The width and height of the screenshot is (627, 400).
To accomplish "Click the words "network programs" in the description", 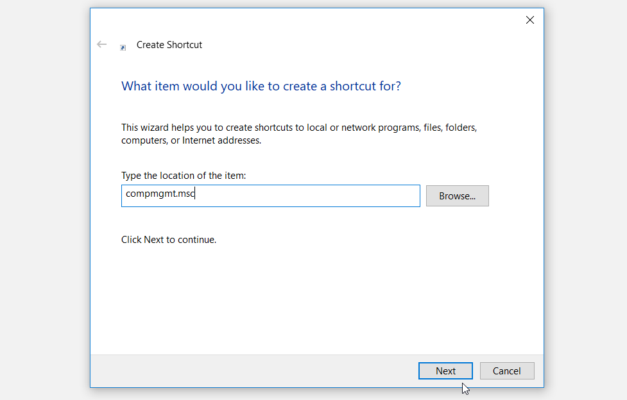I will tap(377, 128).
